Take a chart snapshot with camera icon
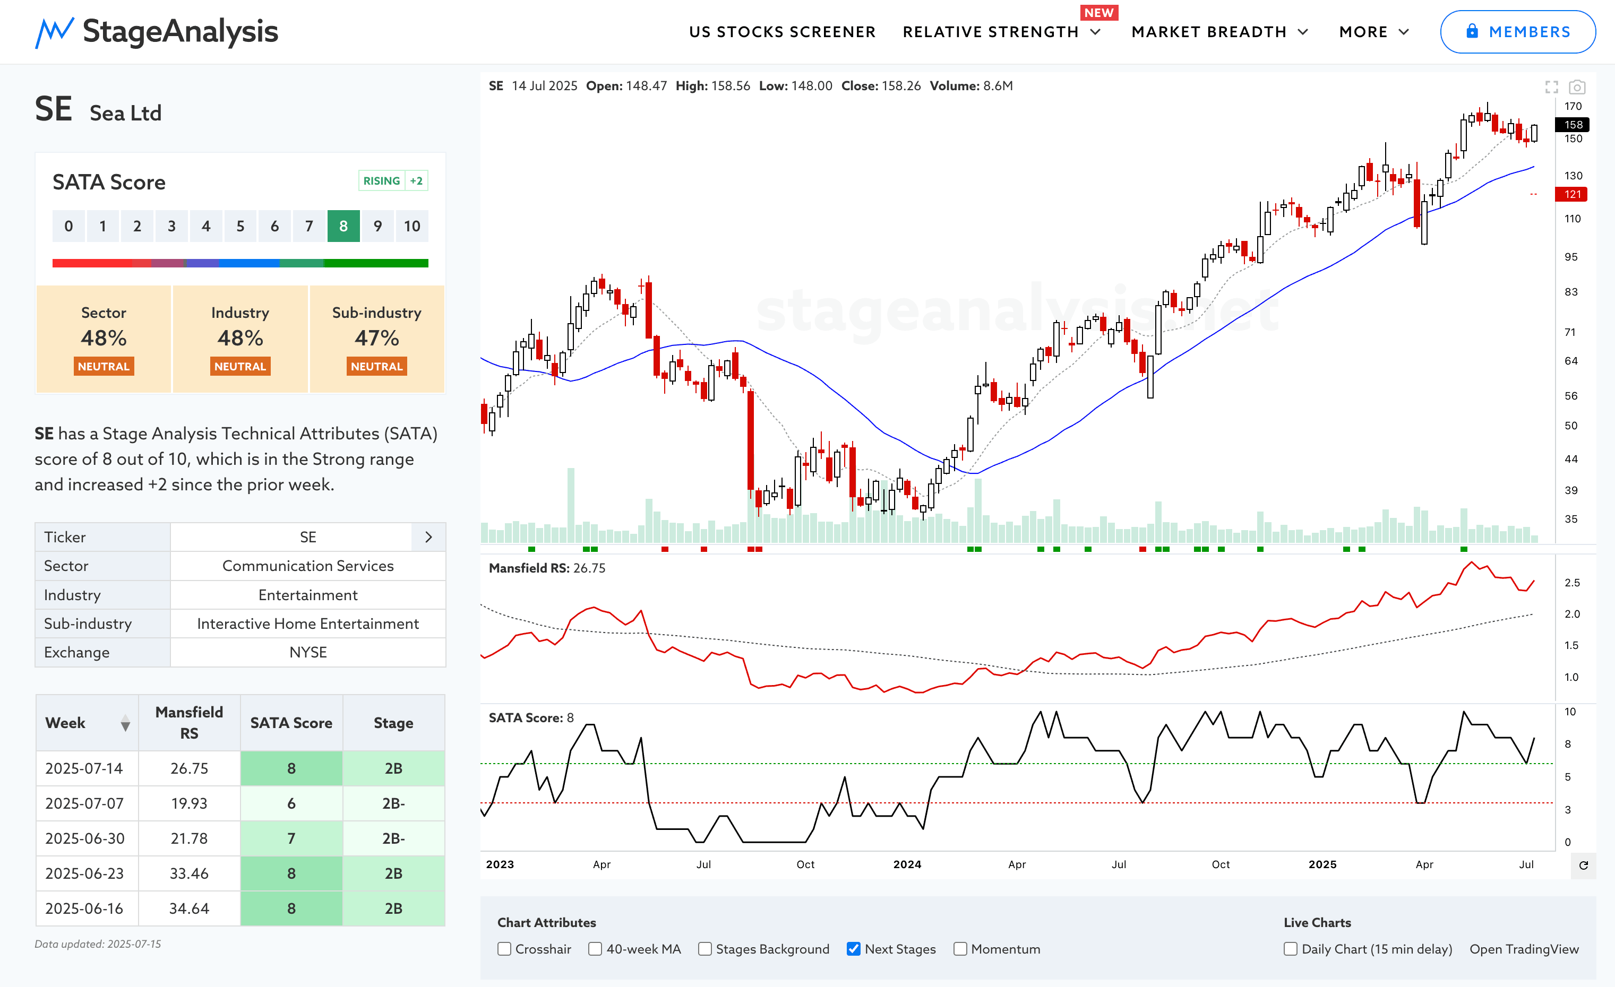Viewport: 1615px width, 987px height. pyautogui.click(x=1577, y=87)
